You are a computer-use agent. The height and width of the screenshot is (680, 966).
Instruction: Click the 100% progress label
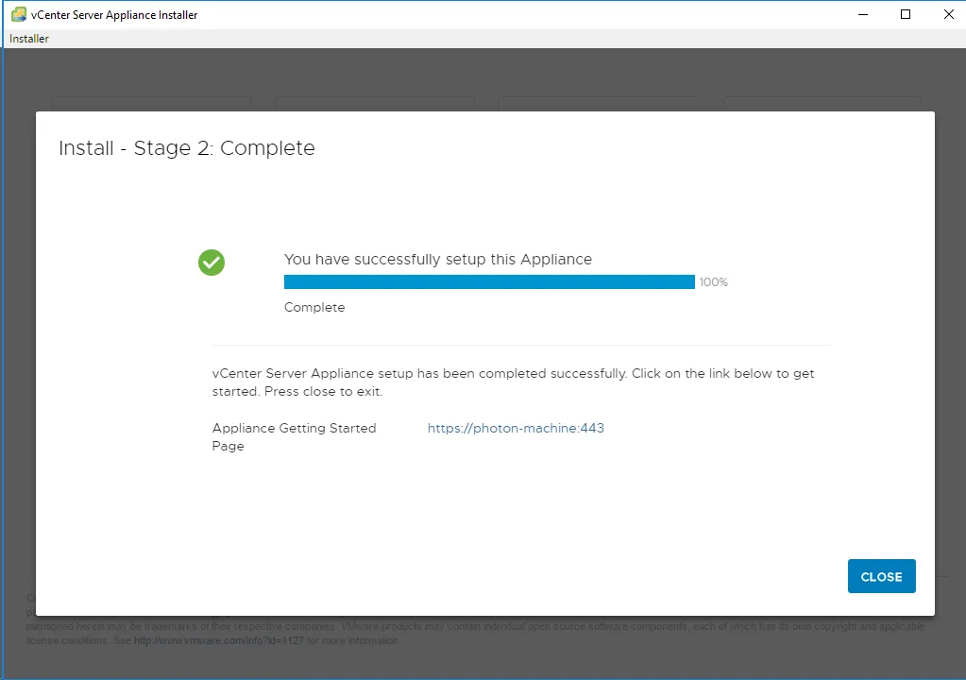(714, 282)
